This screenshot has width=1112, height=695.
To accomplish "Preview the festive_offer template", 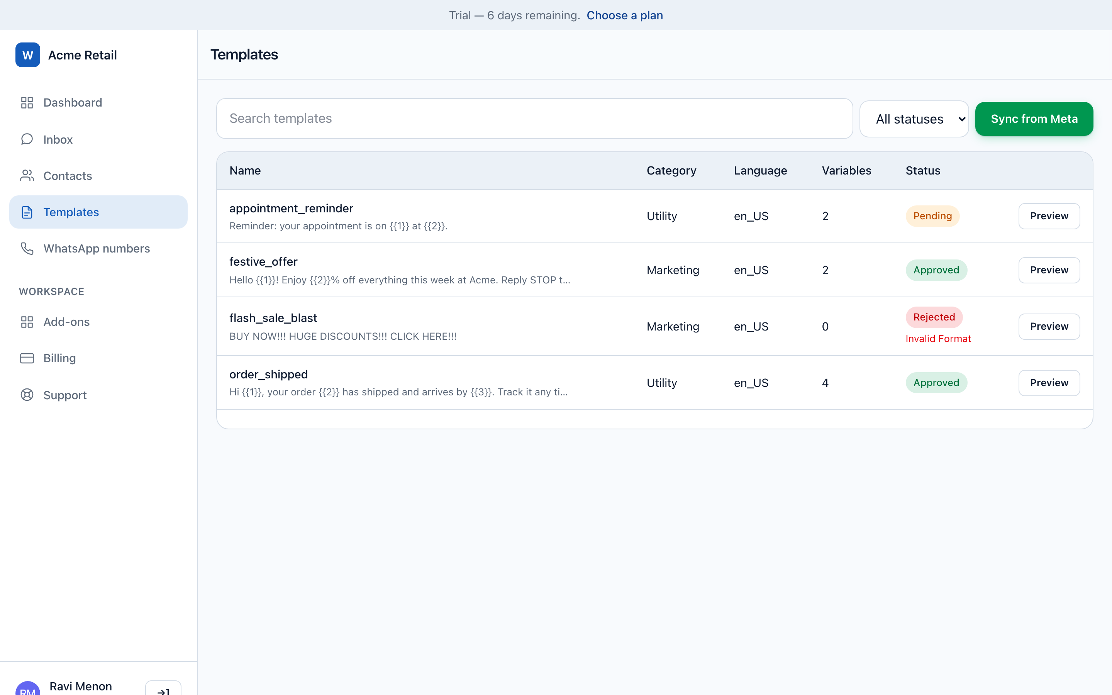I will 1049,270.
